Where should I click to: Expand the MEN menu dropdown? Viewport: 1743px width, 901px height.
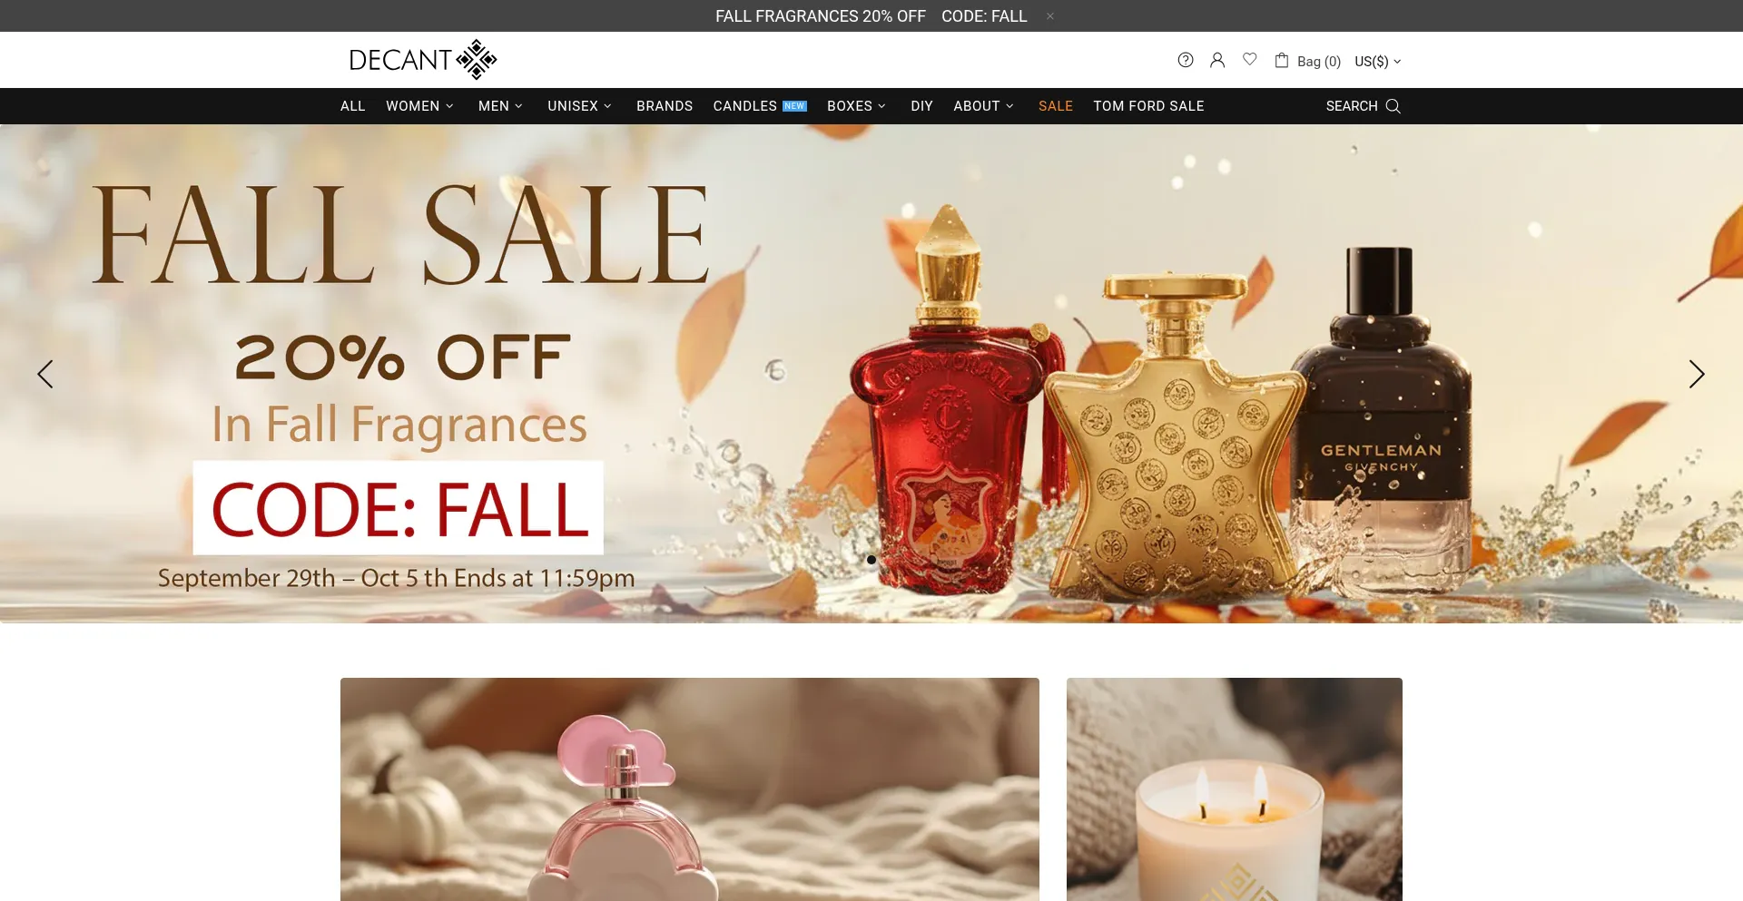point(500,106)
